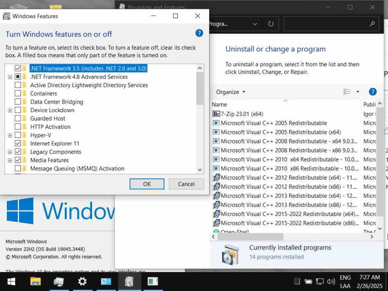388x291 pixels.
Task: Click the features list vertical scrollbar thumb
Action: 200,88
